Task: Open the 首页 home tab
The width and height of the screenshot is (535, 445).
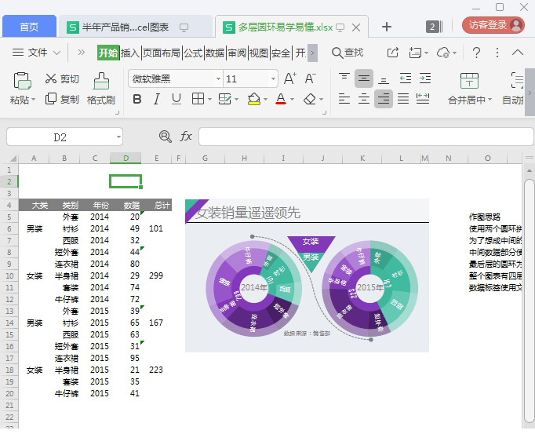Action: point(29,27)
